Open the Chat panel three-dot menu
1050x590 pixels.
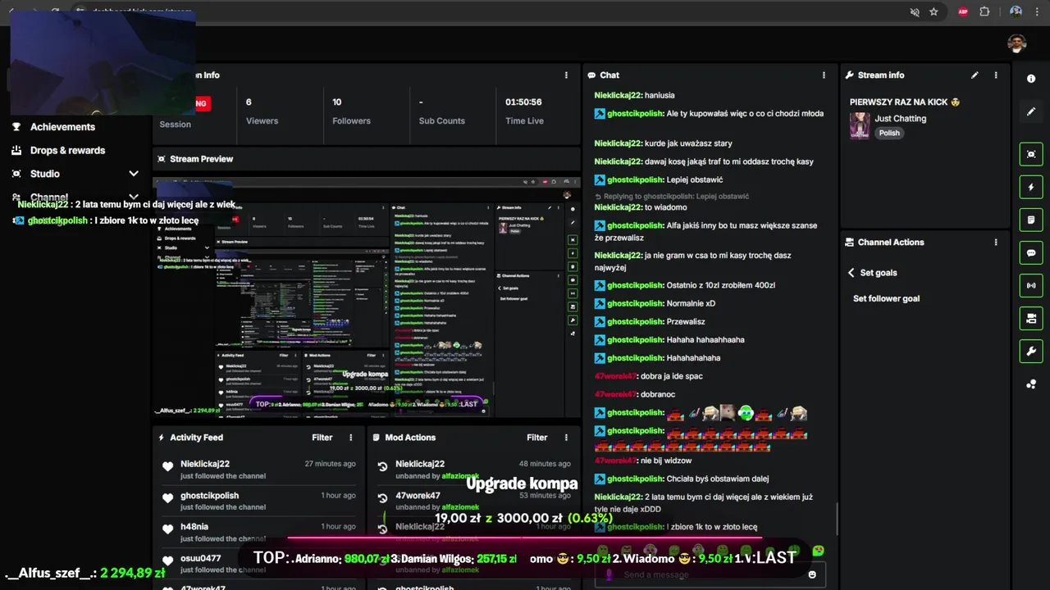(x=824, y=75)
